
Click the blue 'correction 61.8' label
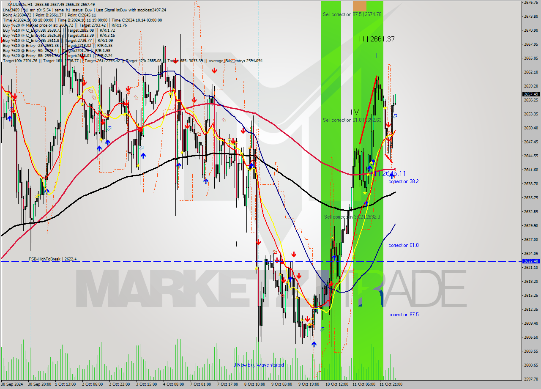pyautogui.click(x=404, y=245)
